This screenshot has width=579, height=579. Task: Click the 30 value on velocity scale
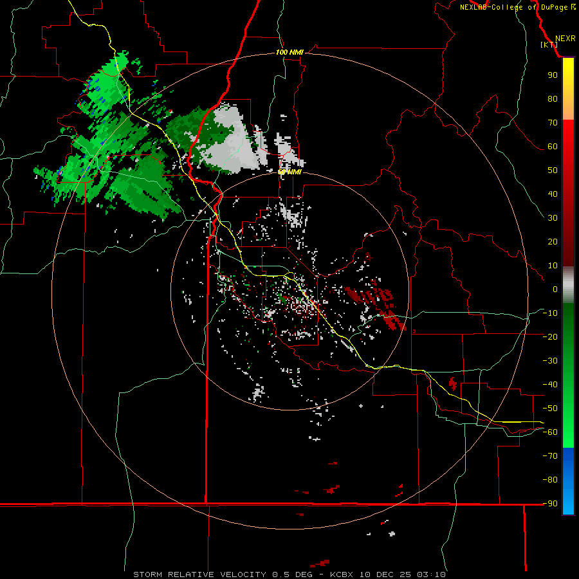click(553, 218)
